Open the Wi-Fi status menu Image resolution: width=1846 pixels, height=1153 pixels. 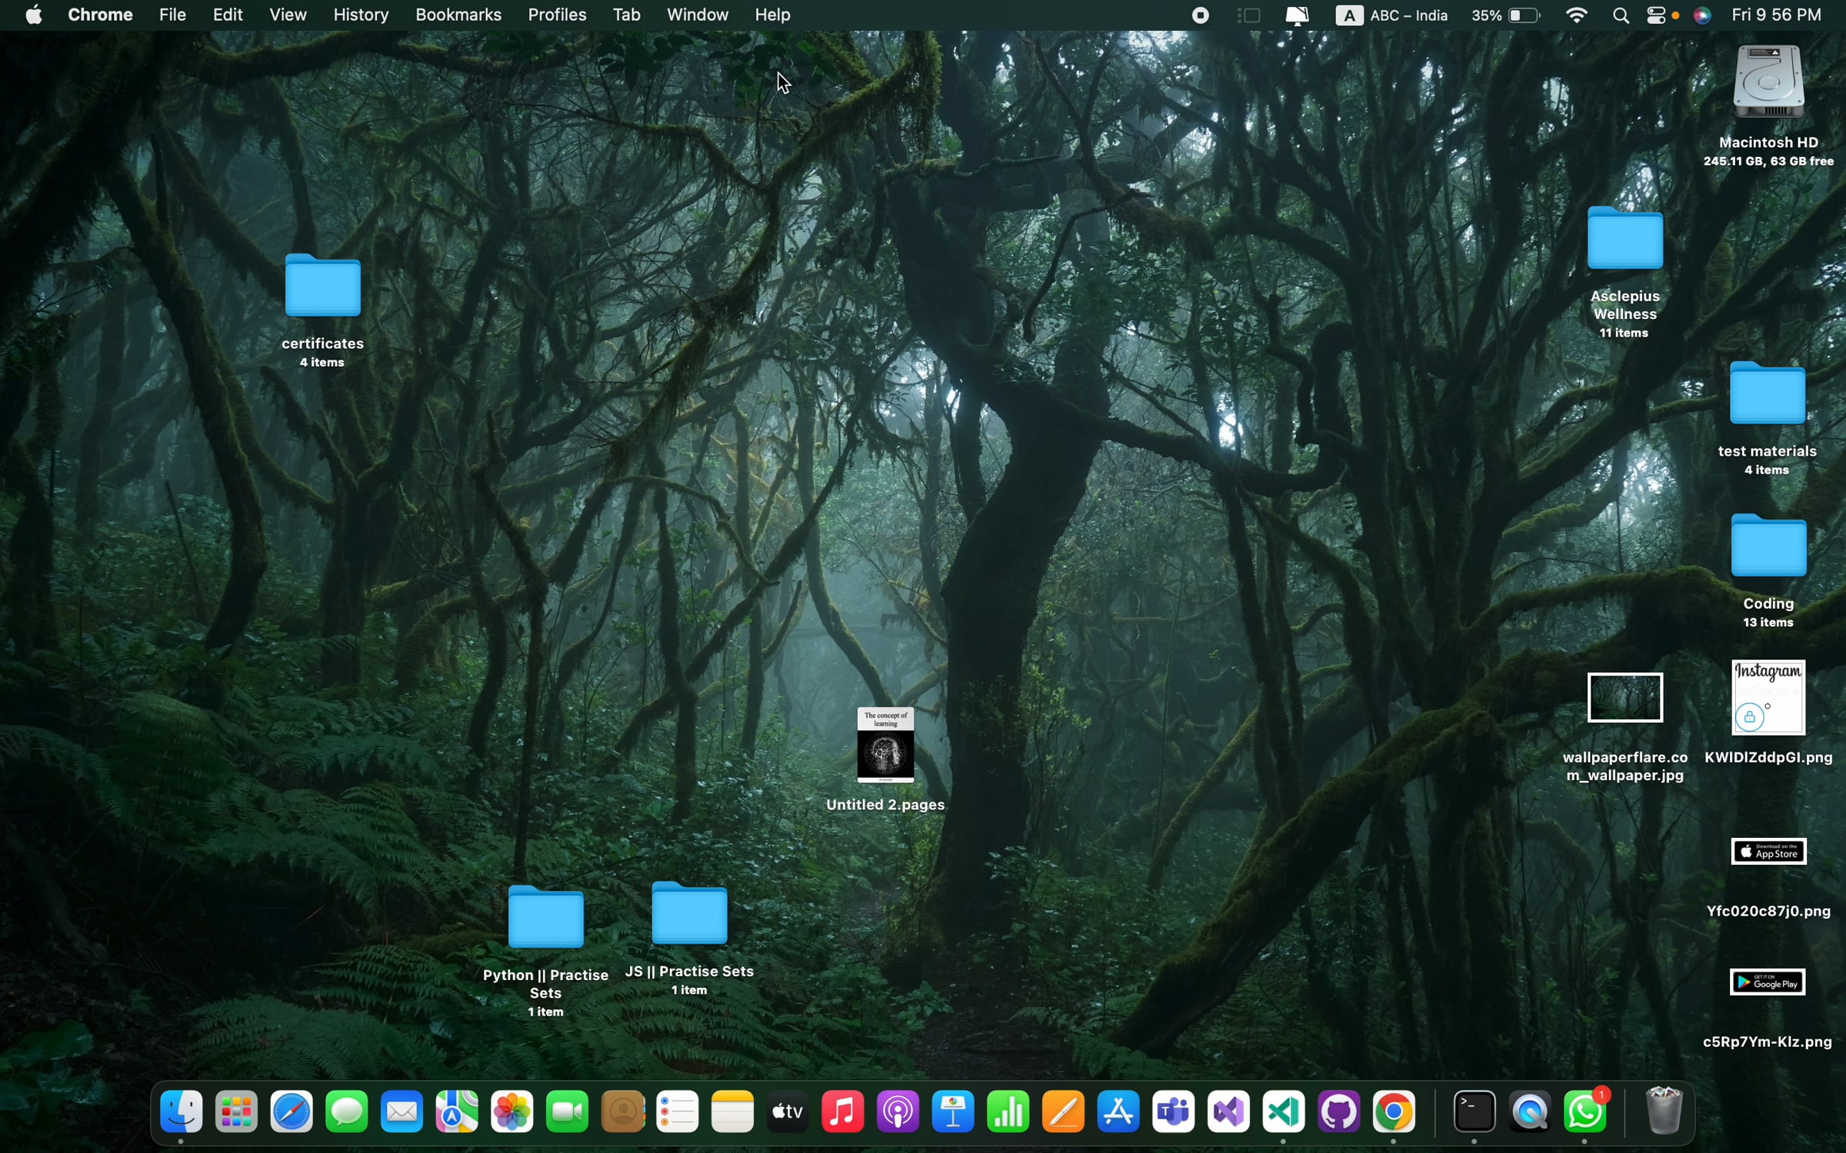point(1576,15)
